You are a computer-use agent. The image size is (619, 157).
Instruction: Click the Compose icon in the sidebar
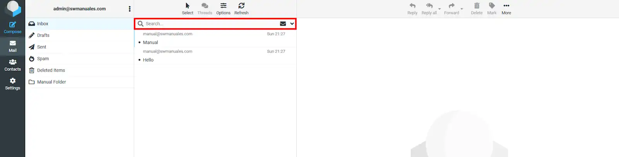[12, 25]
